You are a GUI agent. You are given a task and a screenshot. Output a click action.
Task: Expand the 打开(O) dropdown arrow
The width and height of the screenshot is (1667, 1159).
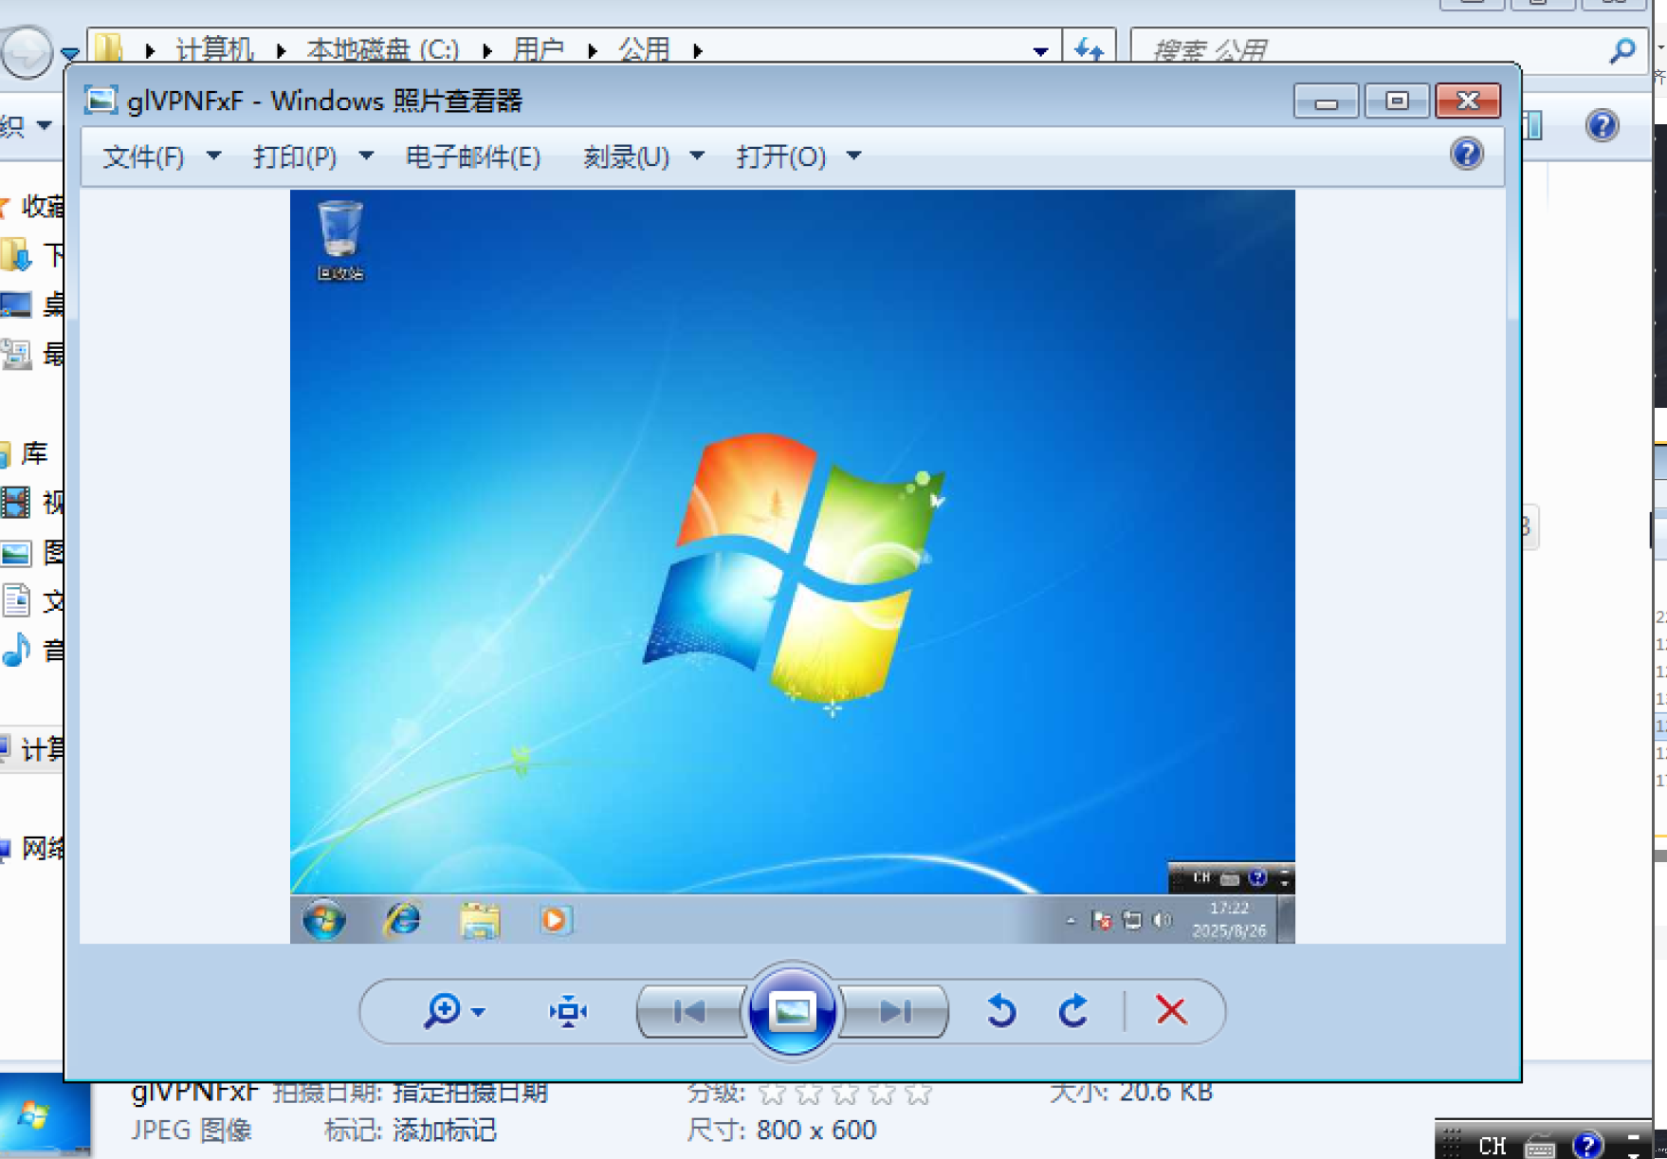pyautogui.click(x=853, y=156)
